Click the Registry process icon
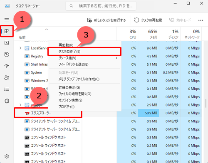This screenshot has width=208, height=163. coord(27,56)
